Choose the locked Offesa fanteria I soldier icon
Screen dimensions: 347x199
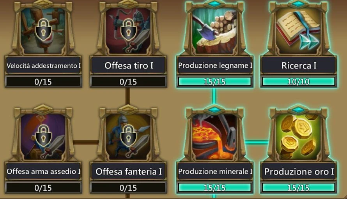point(128,137)
